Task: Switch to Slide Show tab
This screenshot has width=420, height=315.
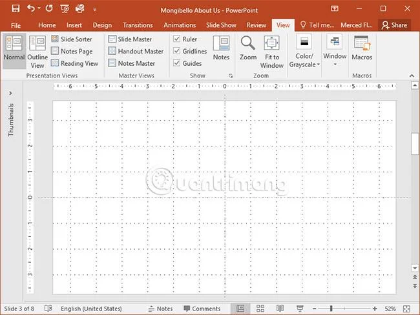Action: point(221,25)
